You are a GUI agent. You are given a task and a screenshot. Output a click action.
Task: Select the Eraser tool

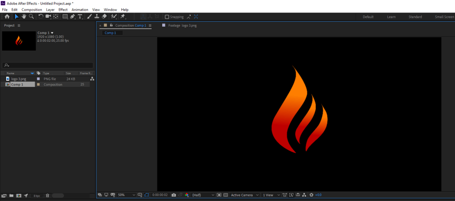coord(104,16)
